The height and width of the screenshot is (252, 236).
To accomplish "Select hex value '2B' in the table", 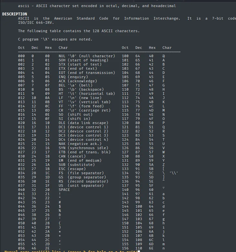I will tap(47, 236).
